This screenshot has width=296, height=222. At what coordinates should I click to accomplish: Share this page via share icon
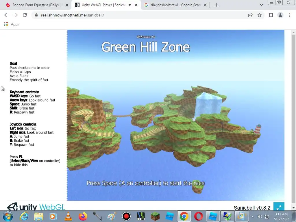click(x=250, y=15)
